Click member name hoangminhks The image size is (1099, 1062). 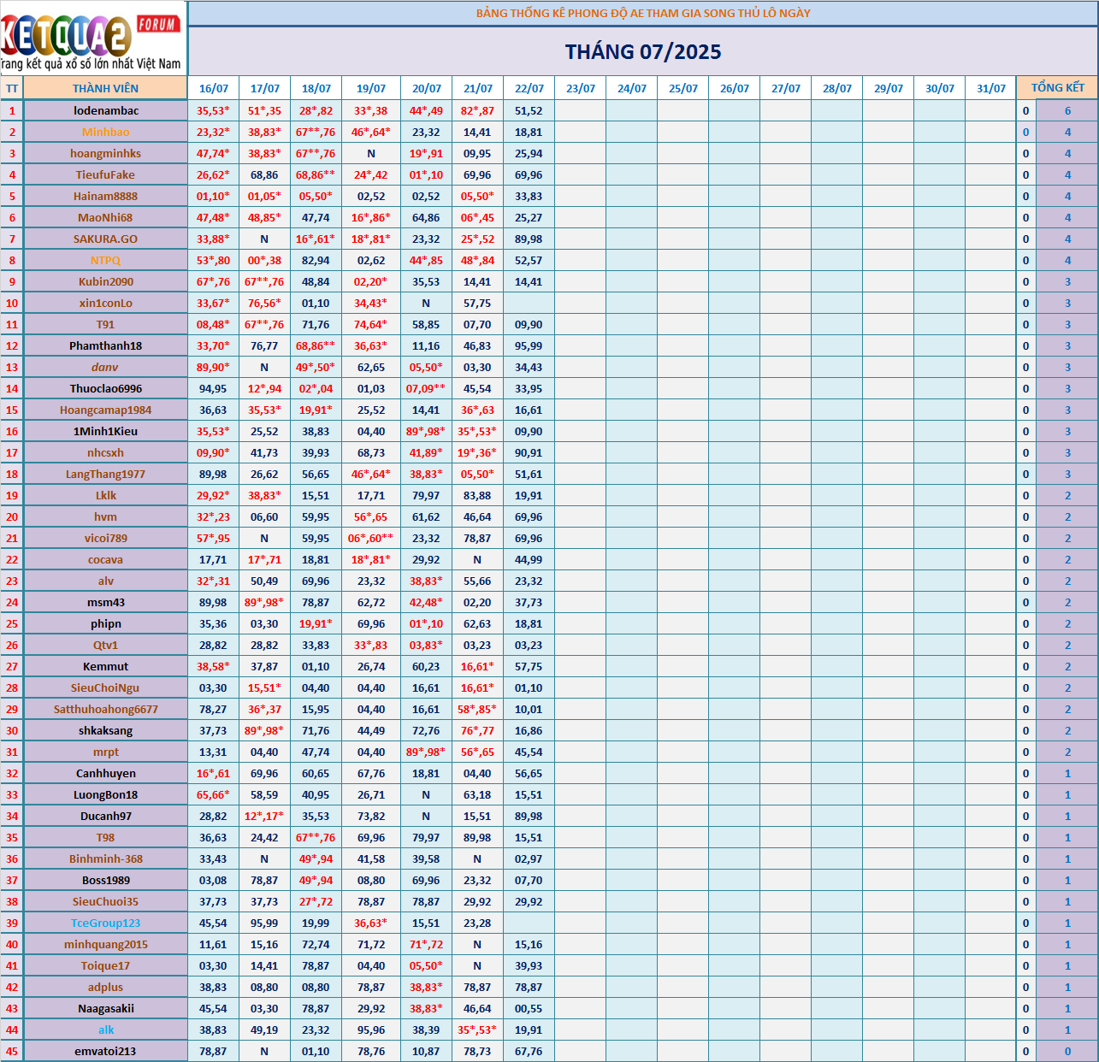point(106,153)
